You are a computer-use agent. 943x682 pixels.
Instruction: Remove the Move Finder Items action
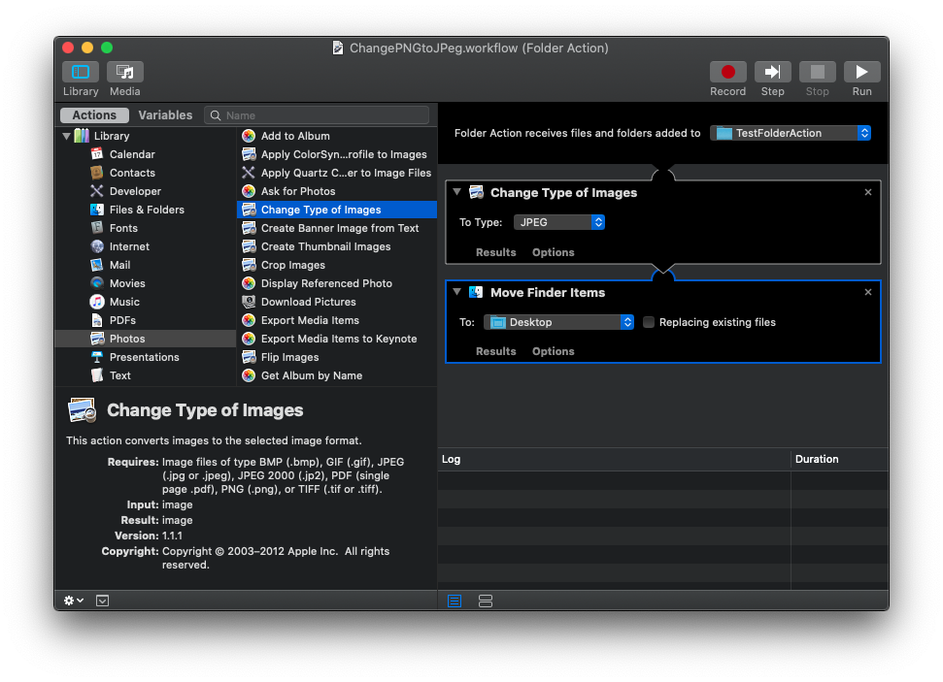click(868, 292)
